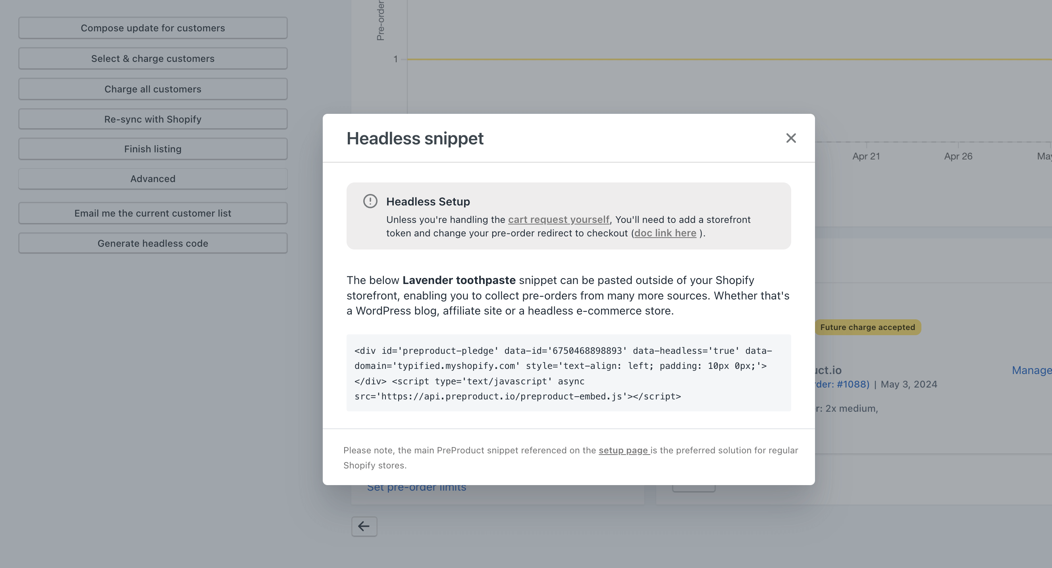Expand the Advanced section
1052x568 pixels.
click(x=153, y=179)
